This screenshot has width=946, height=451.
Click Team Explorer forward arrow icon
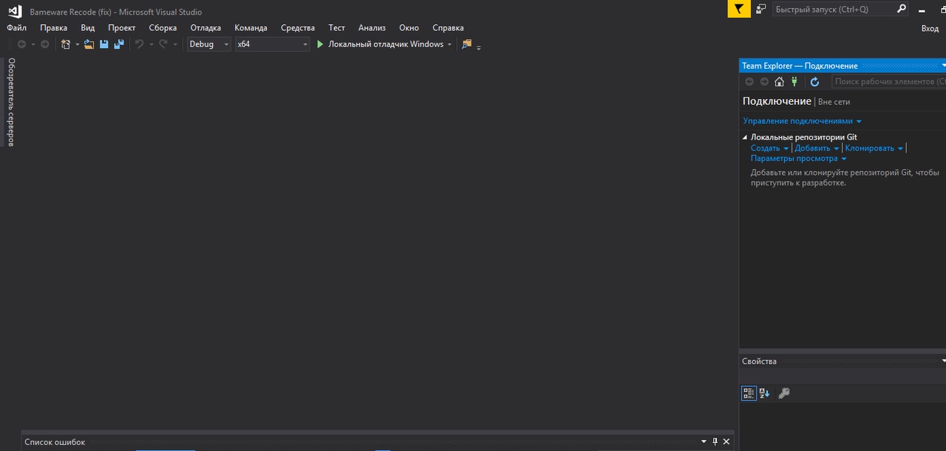click(764, 82)
